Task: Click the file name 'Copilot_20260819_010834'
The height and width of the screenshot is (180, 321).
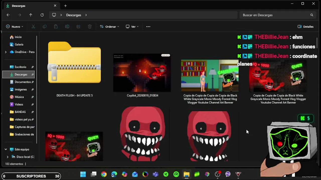Action: [x=142, y=95]
